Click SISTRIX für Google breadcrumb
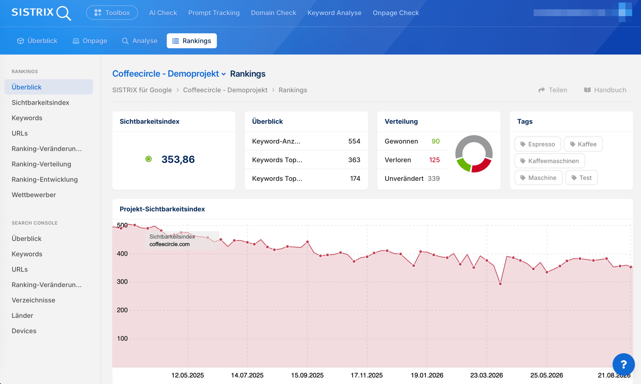This screenshot has height=384, width=641. point(142,90)
